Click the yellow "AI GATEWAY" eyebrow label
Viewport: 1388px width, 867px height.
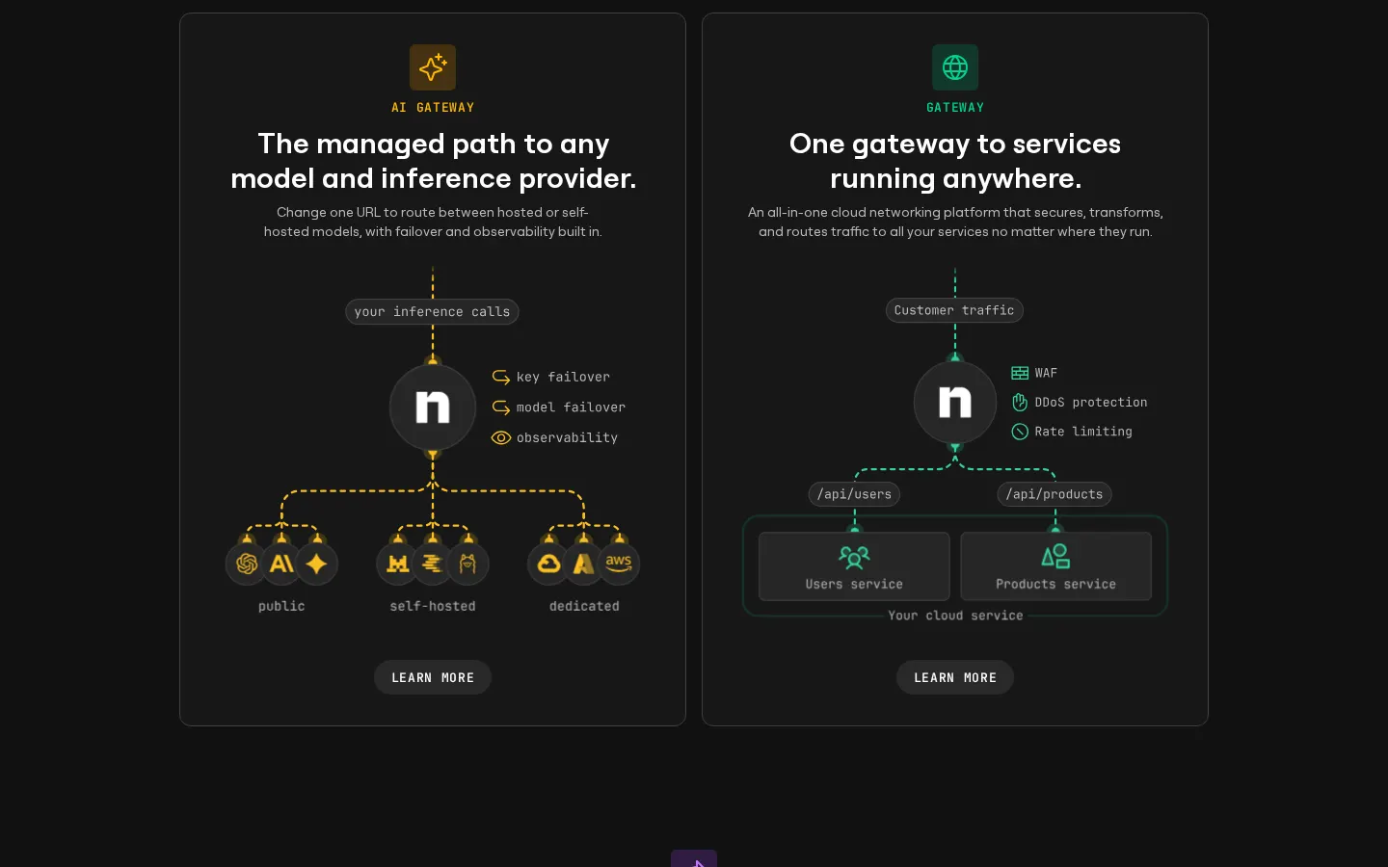[x=433, y=108]
